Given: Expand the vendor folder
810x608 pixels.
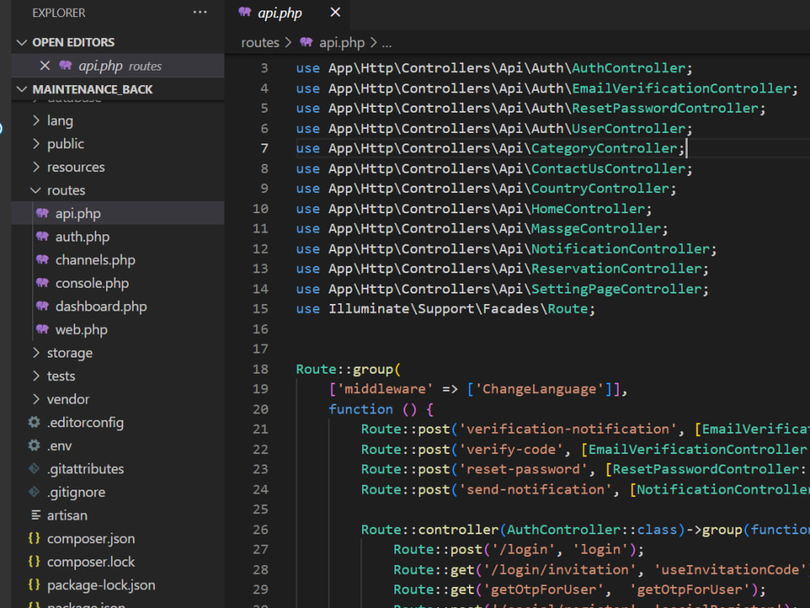Looking at the screenshot, I should pos(36,399).
